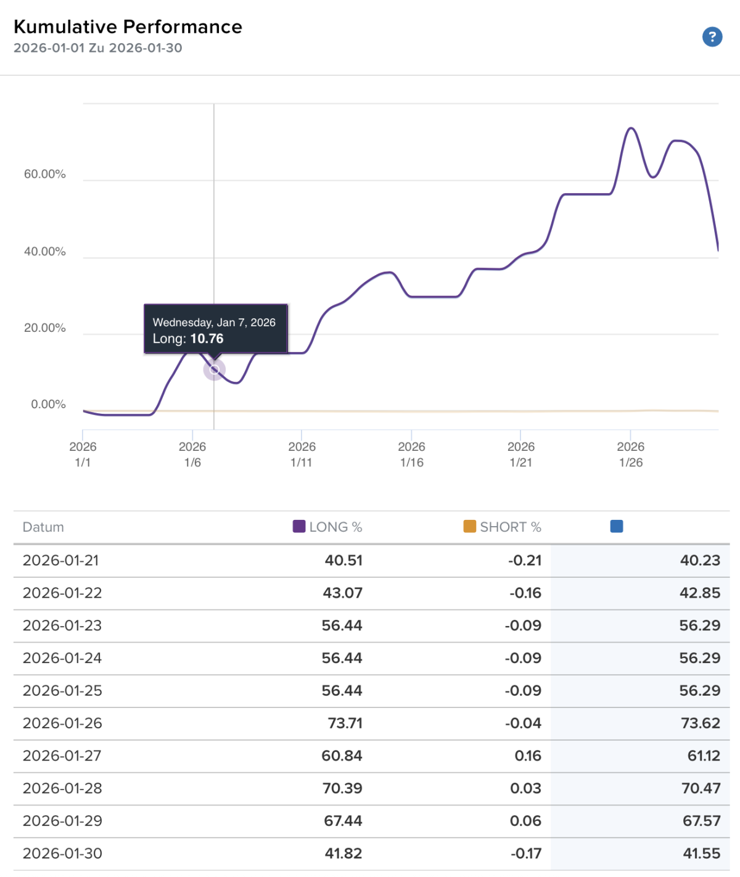This screenshot has width=740, height=877.
Task: Click the highlighted Jan 7 data point
Action: click(x=214, y=369)
